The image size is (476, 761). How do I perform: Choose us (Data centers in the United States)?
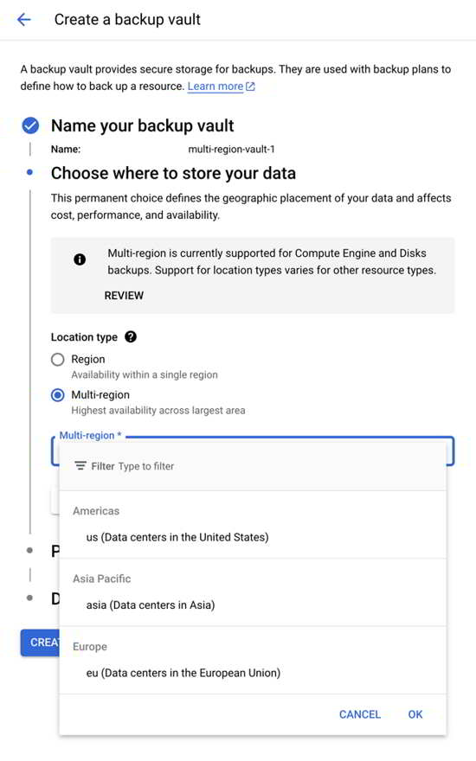tap(252, 537)
